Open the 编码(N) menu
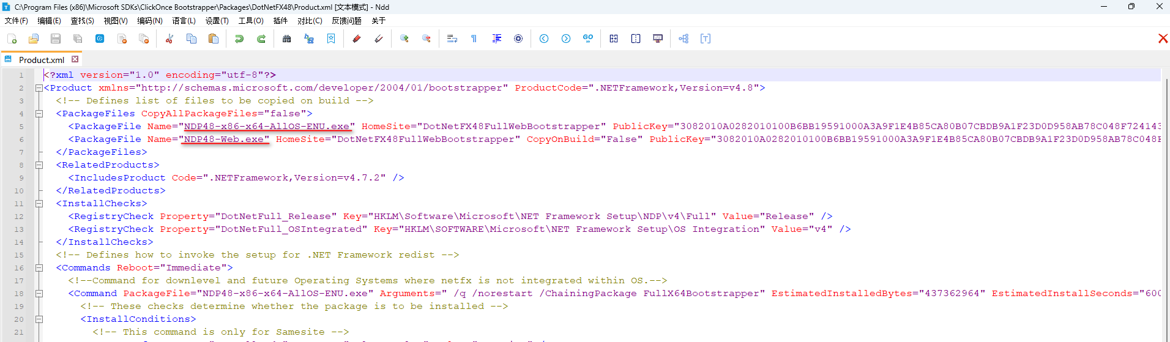Viewport: 1170px width, 342px height. click(150, 21)
